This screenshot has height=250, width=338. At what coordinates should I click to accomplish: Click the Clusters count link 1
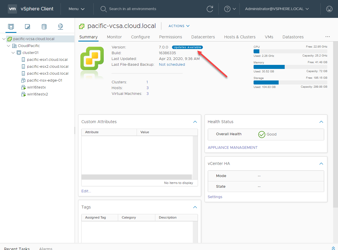147,82
